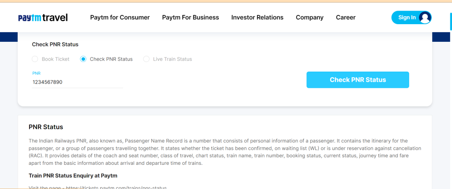This screenshot has height=189, width=452.
Task: Select the Book Ticket radio button
Action: pos(35,59)
